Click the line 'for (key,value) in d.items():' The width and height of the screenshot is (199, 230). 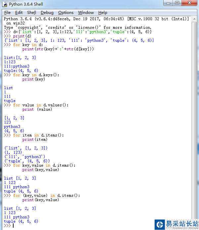46,196
